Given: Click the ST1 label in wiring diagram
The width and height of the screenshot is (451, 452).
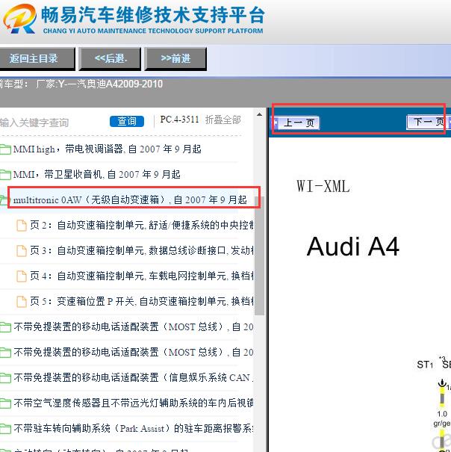Looking at the screenshot, I should click(425, 365).
